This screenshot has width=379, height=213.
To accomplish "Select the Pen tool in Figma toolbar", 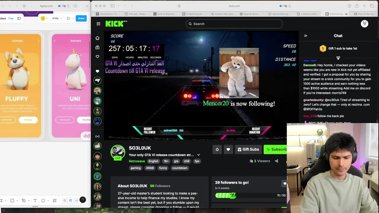I will pyautogui.click(x=24, y=201).
